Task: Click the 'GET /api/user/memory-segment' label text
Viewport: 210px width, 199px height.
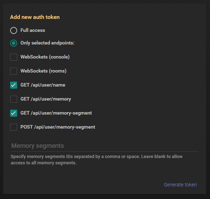Action: click(56, 113)
